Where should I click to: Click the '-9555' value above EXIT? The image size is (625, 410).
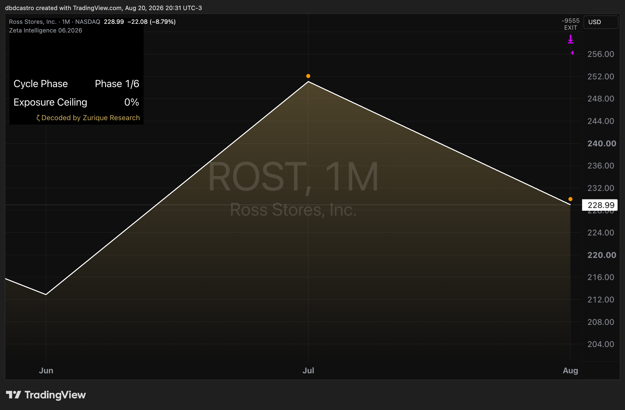571,21
